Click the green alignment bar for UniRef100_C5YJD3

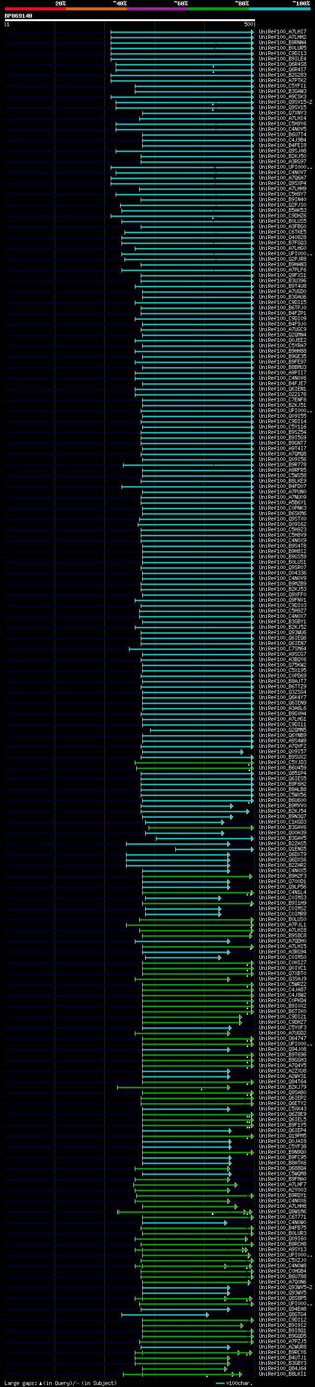[194, 763]
